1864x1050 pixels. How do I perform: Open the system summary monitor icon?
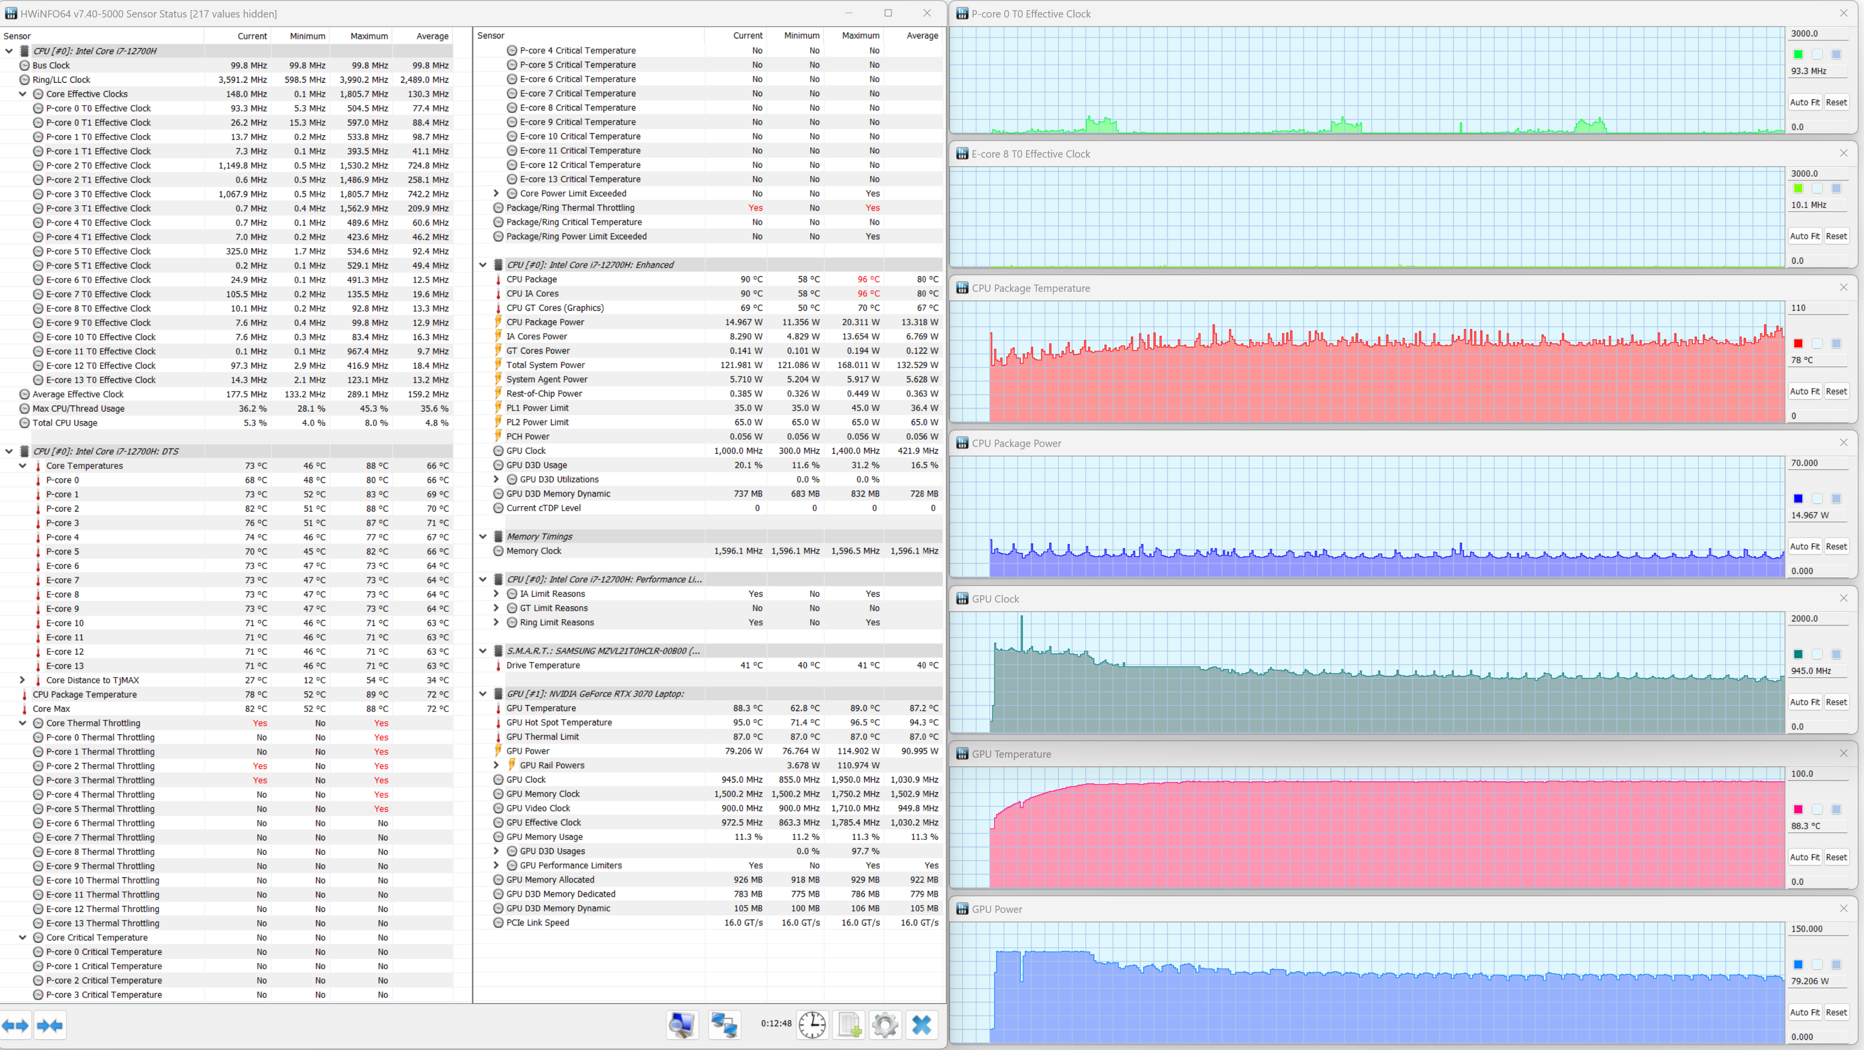(682, 1025)
